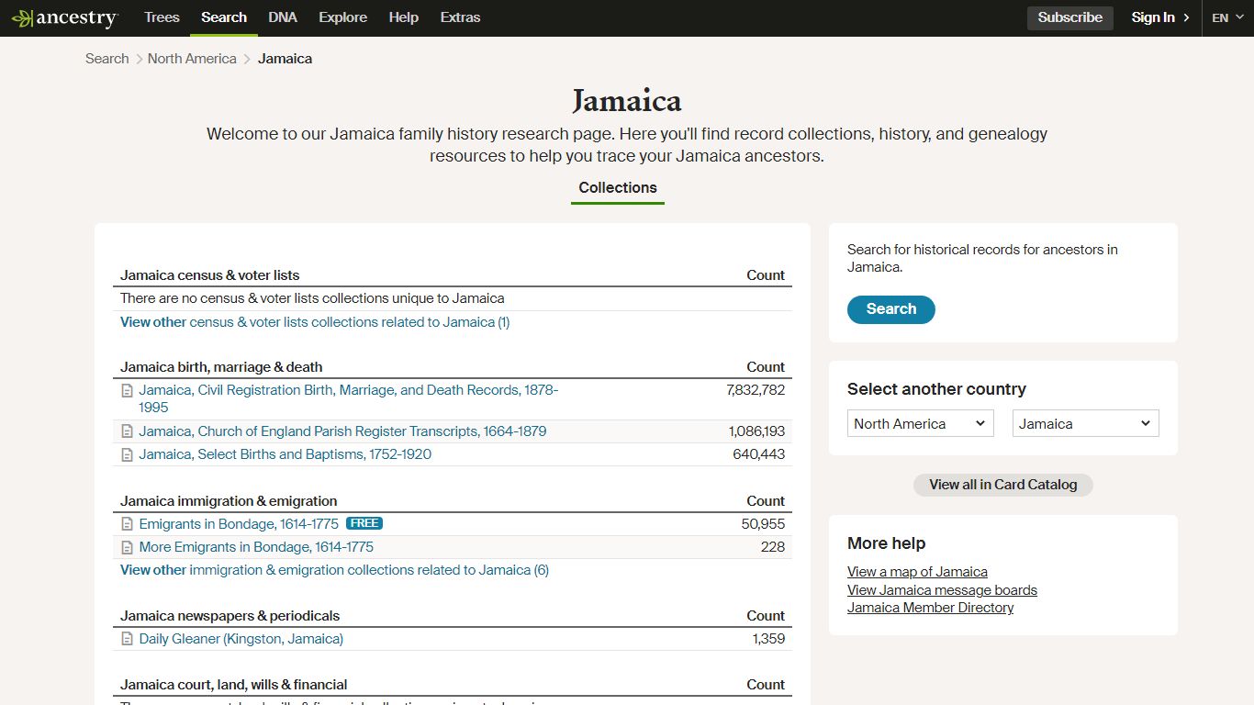Click the 228 count for More Emigrants
This screenshot has height=705, width=1254.
(x=773, y=547)
